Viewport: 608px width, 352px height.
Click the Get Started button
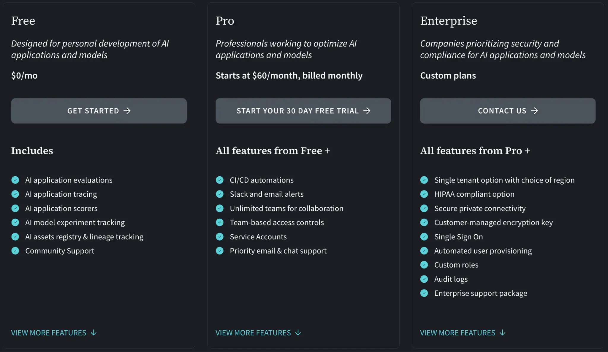pos(99,111)
